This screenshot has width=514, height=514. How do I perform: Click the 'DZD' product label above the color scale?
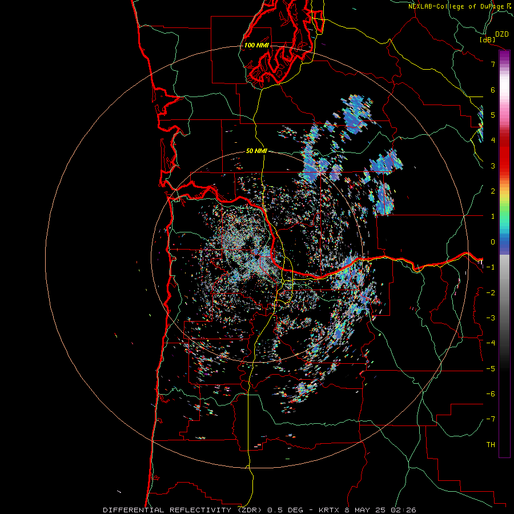click(x=502, y=34)
